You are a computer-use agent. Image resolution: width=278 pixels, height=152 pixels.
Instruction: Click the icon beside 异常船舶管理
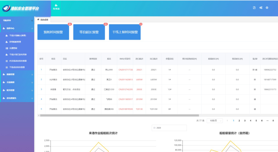click(7, 42)
